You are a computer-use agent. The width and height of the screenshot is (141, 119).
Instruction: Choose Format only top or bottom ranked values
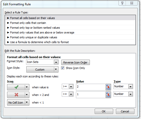(x=70, y=28)
